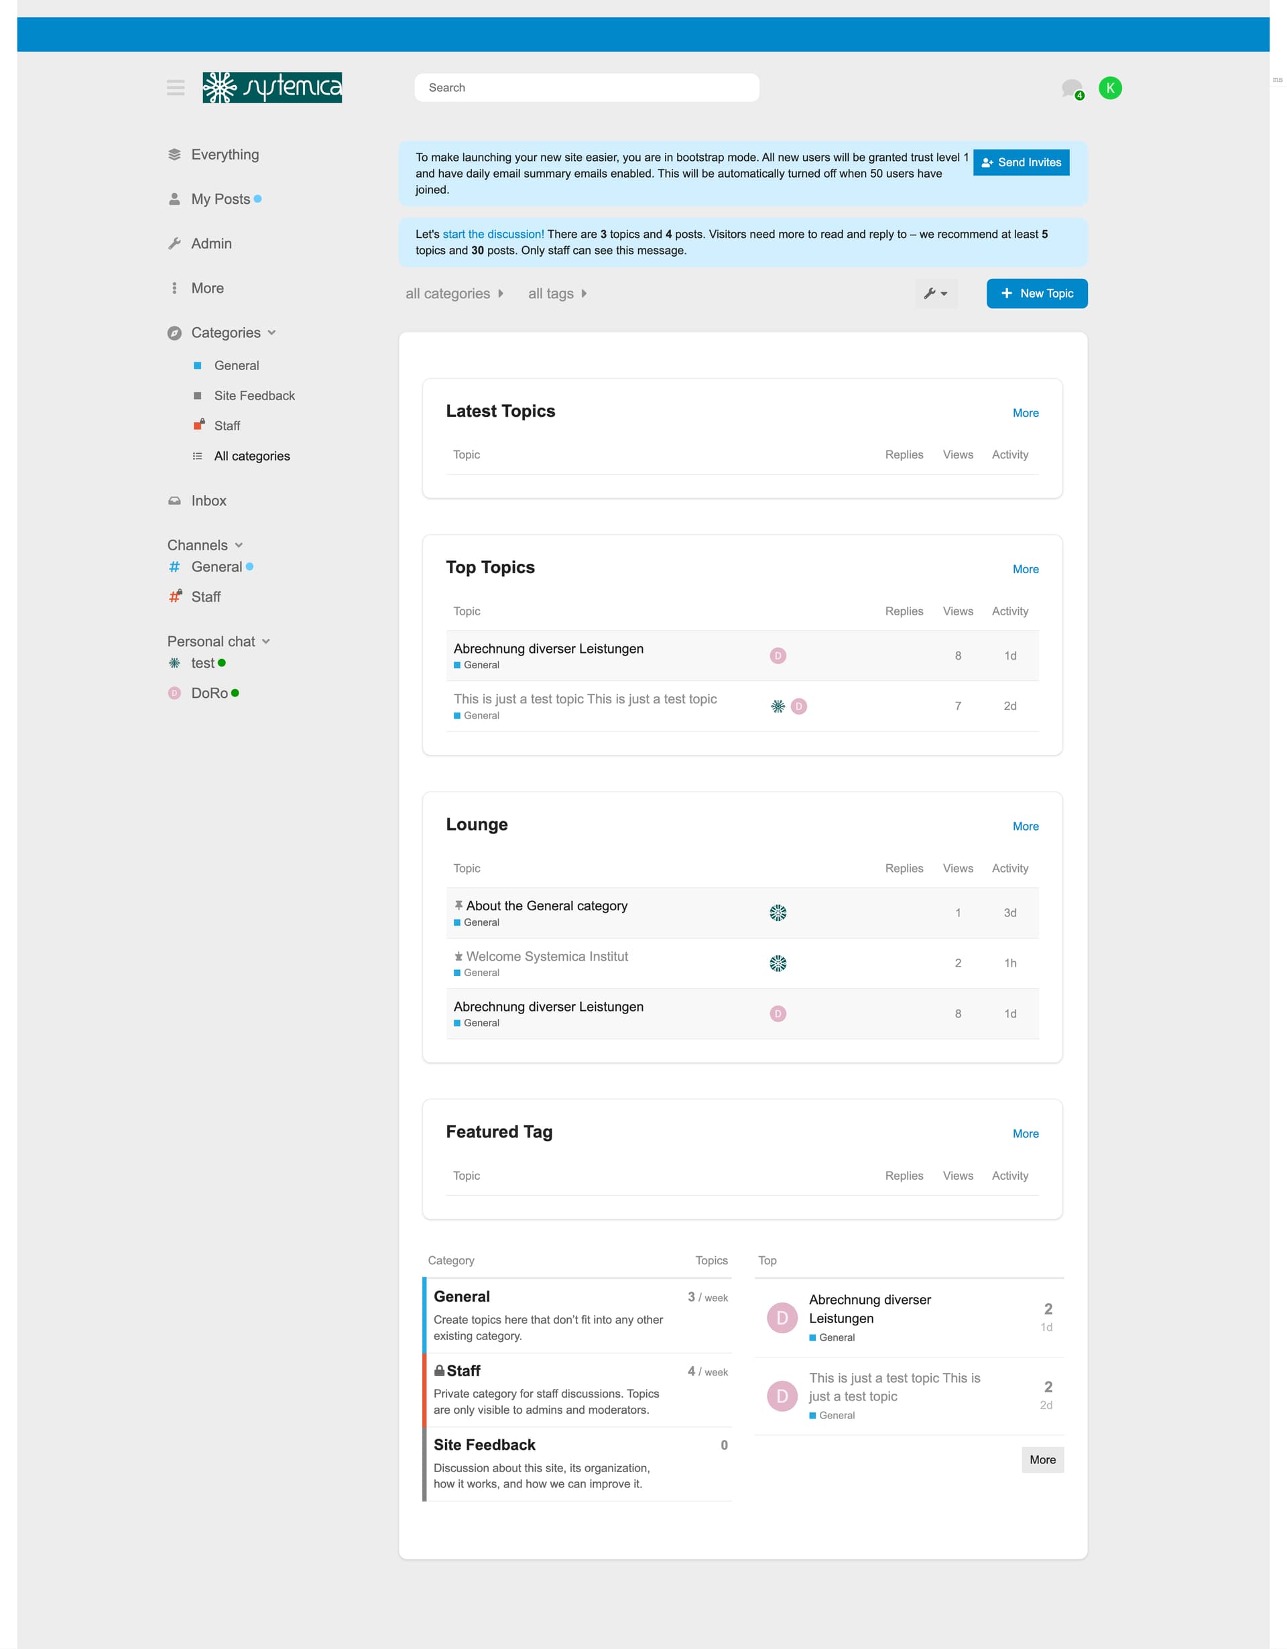Image resolution: width=1287 pixels, height=1649 pixels.
Task: Open the wrench admin dropdown near New Topic
Action: (x=935, y=294)
